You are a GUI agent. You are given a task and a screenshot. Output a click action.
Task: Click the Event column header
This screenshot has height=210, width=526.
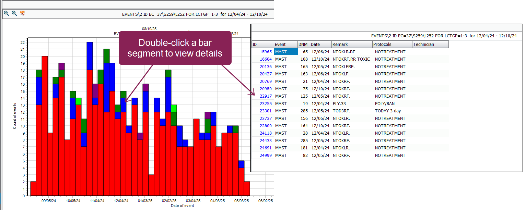point(285,44)
